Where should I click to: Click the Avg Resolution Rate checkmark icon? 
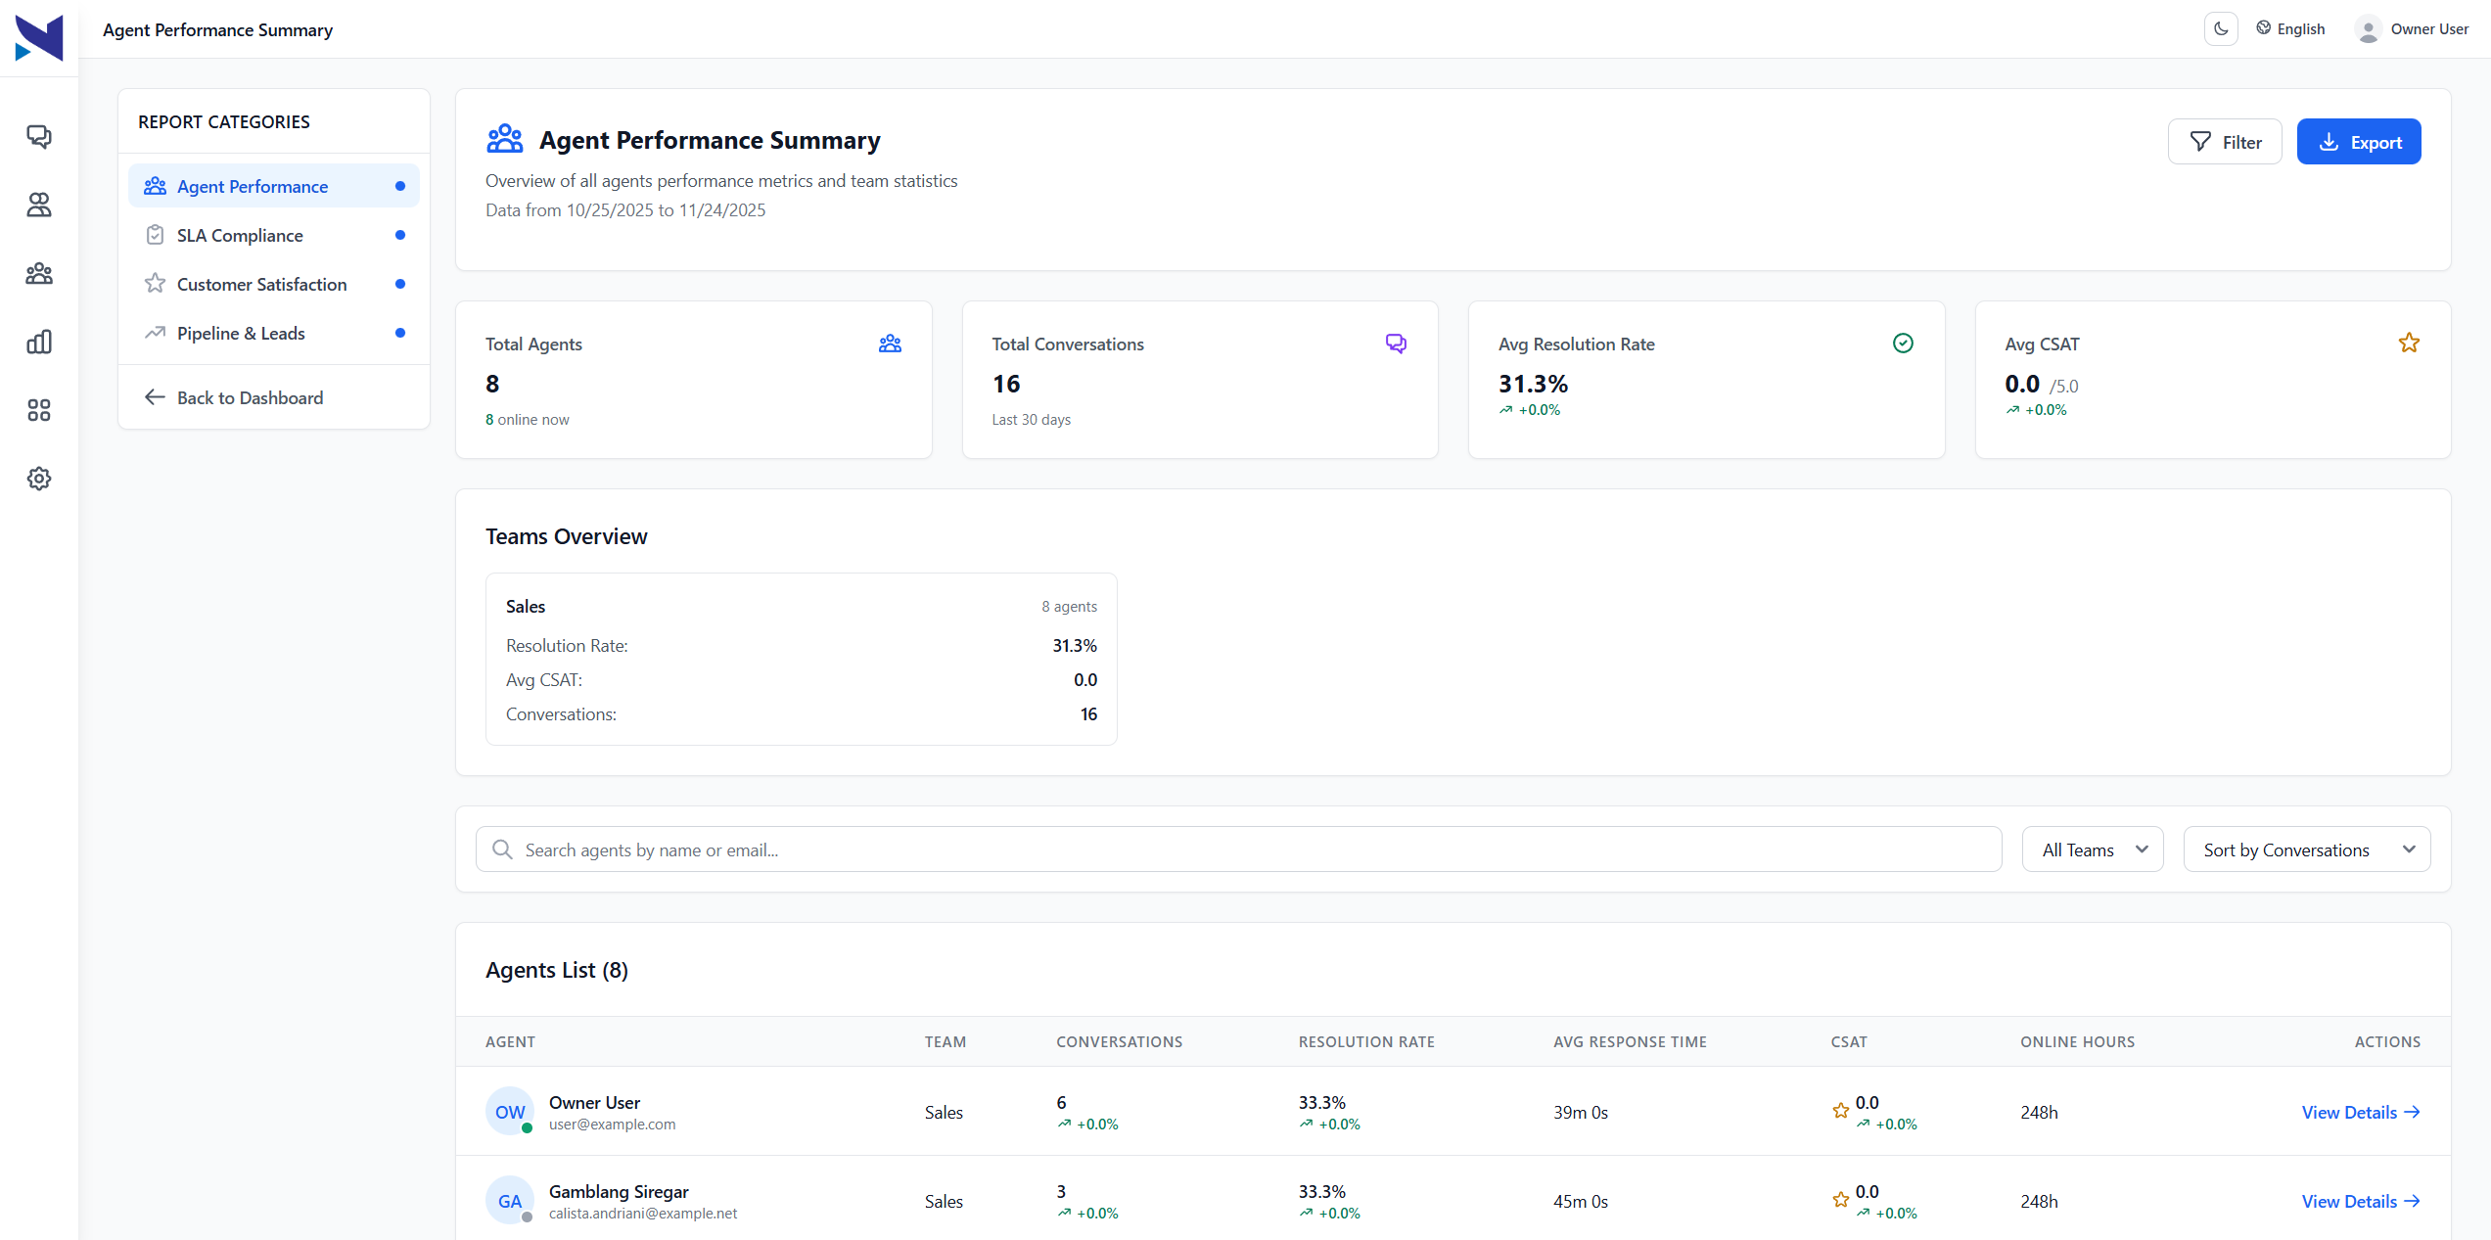pyautogui.click(x=1903, y=343)
